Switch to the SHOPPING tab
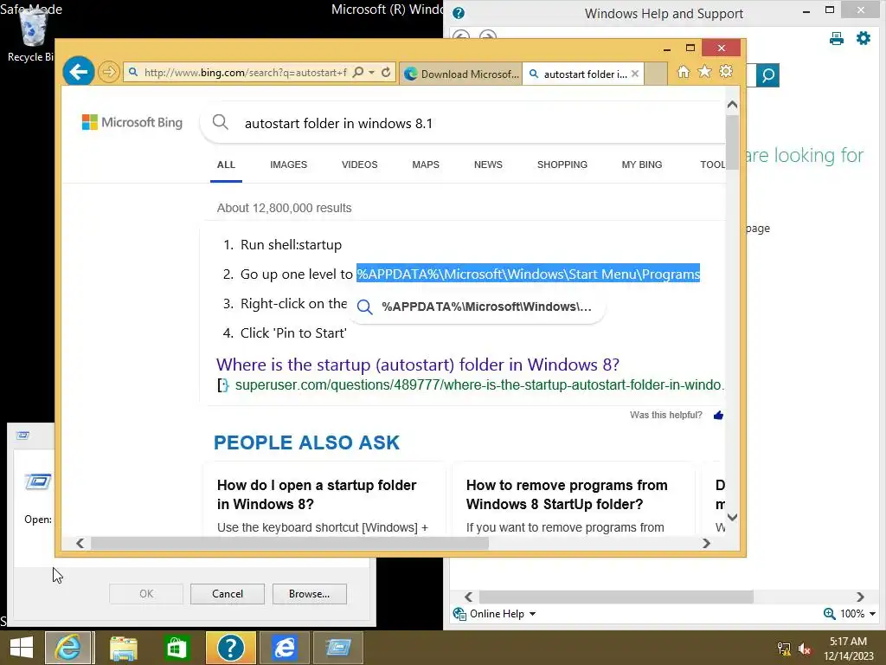 pos(562,165)
